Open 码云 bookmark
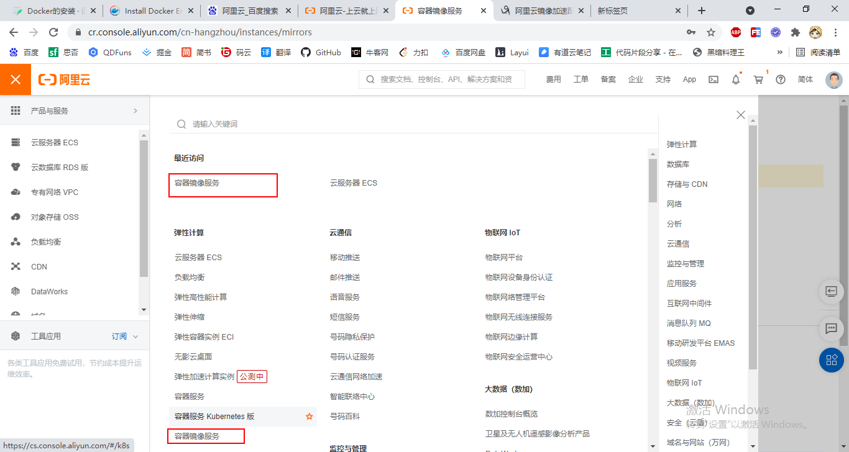This screenshot has height=452, width=849. (x=237, y=53)
